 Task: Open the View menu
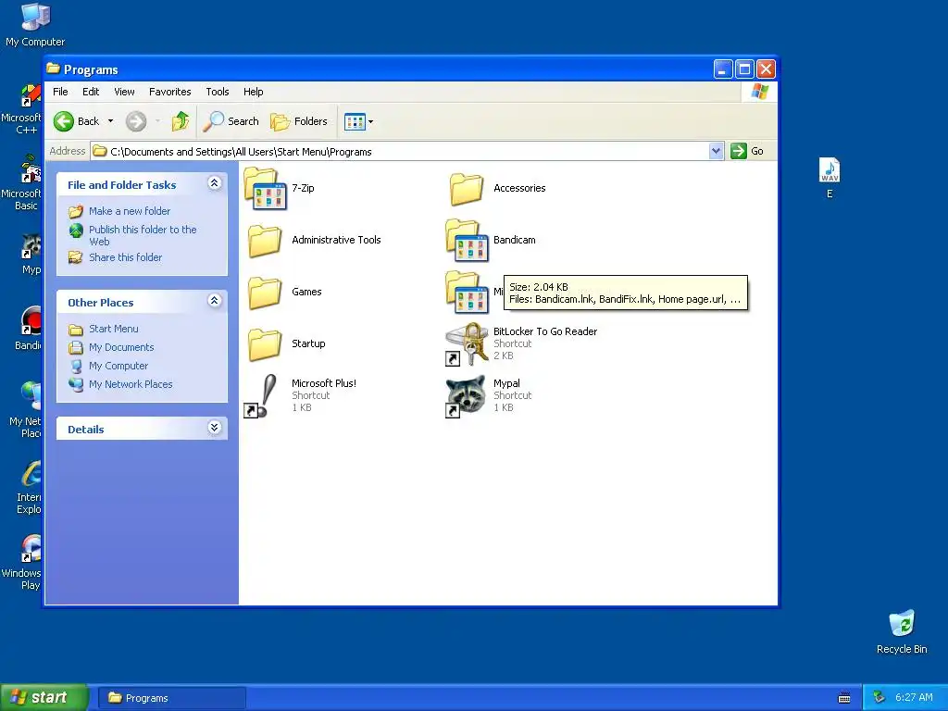point(125,92)
